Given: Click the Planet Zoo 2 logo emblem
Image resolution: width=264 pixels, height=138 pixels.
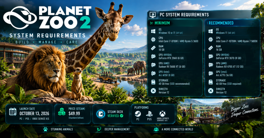Looking at the screenshot, I should tap(20, 18).
